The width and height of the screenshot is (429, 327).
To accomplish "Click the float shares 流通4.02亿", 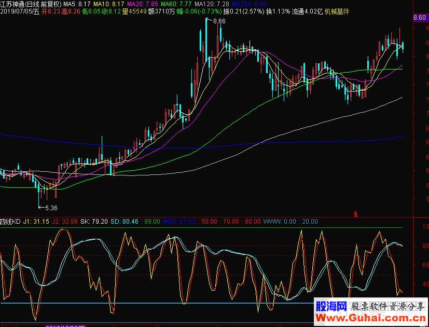I will [x=307, y=12].
